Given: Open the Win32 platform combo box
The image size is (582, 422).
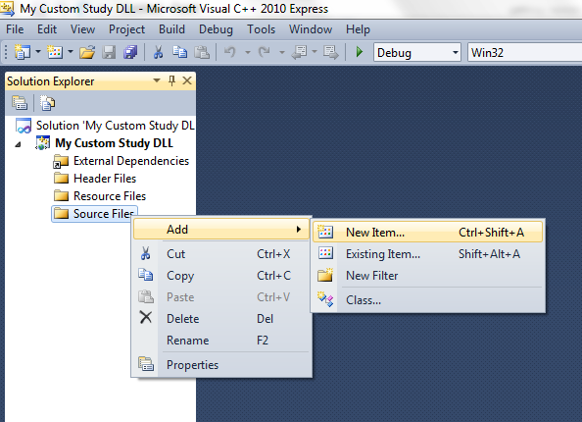Looking at the screenshot, I should [x=524, y=52].
